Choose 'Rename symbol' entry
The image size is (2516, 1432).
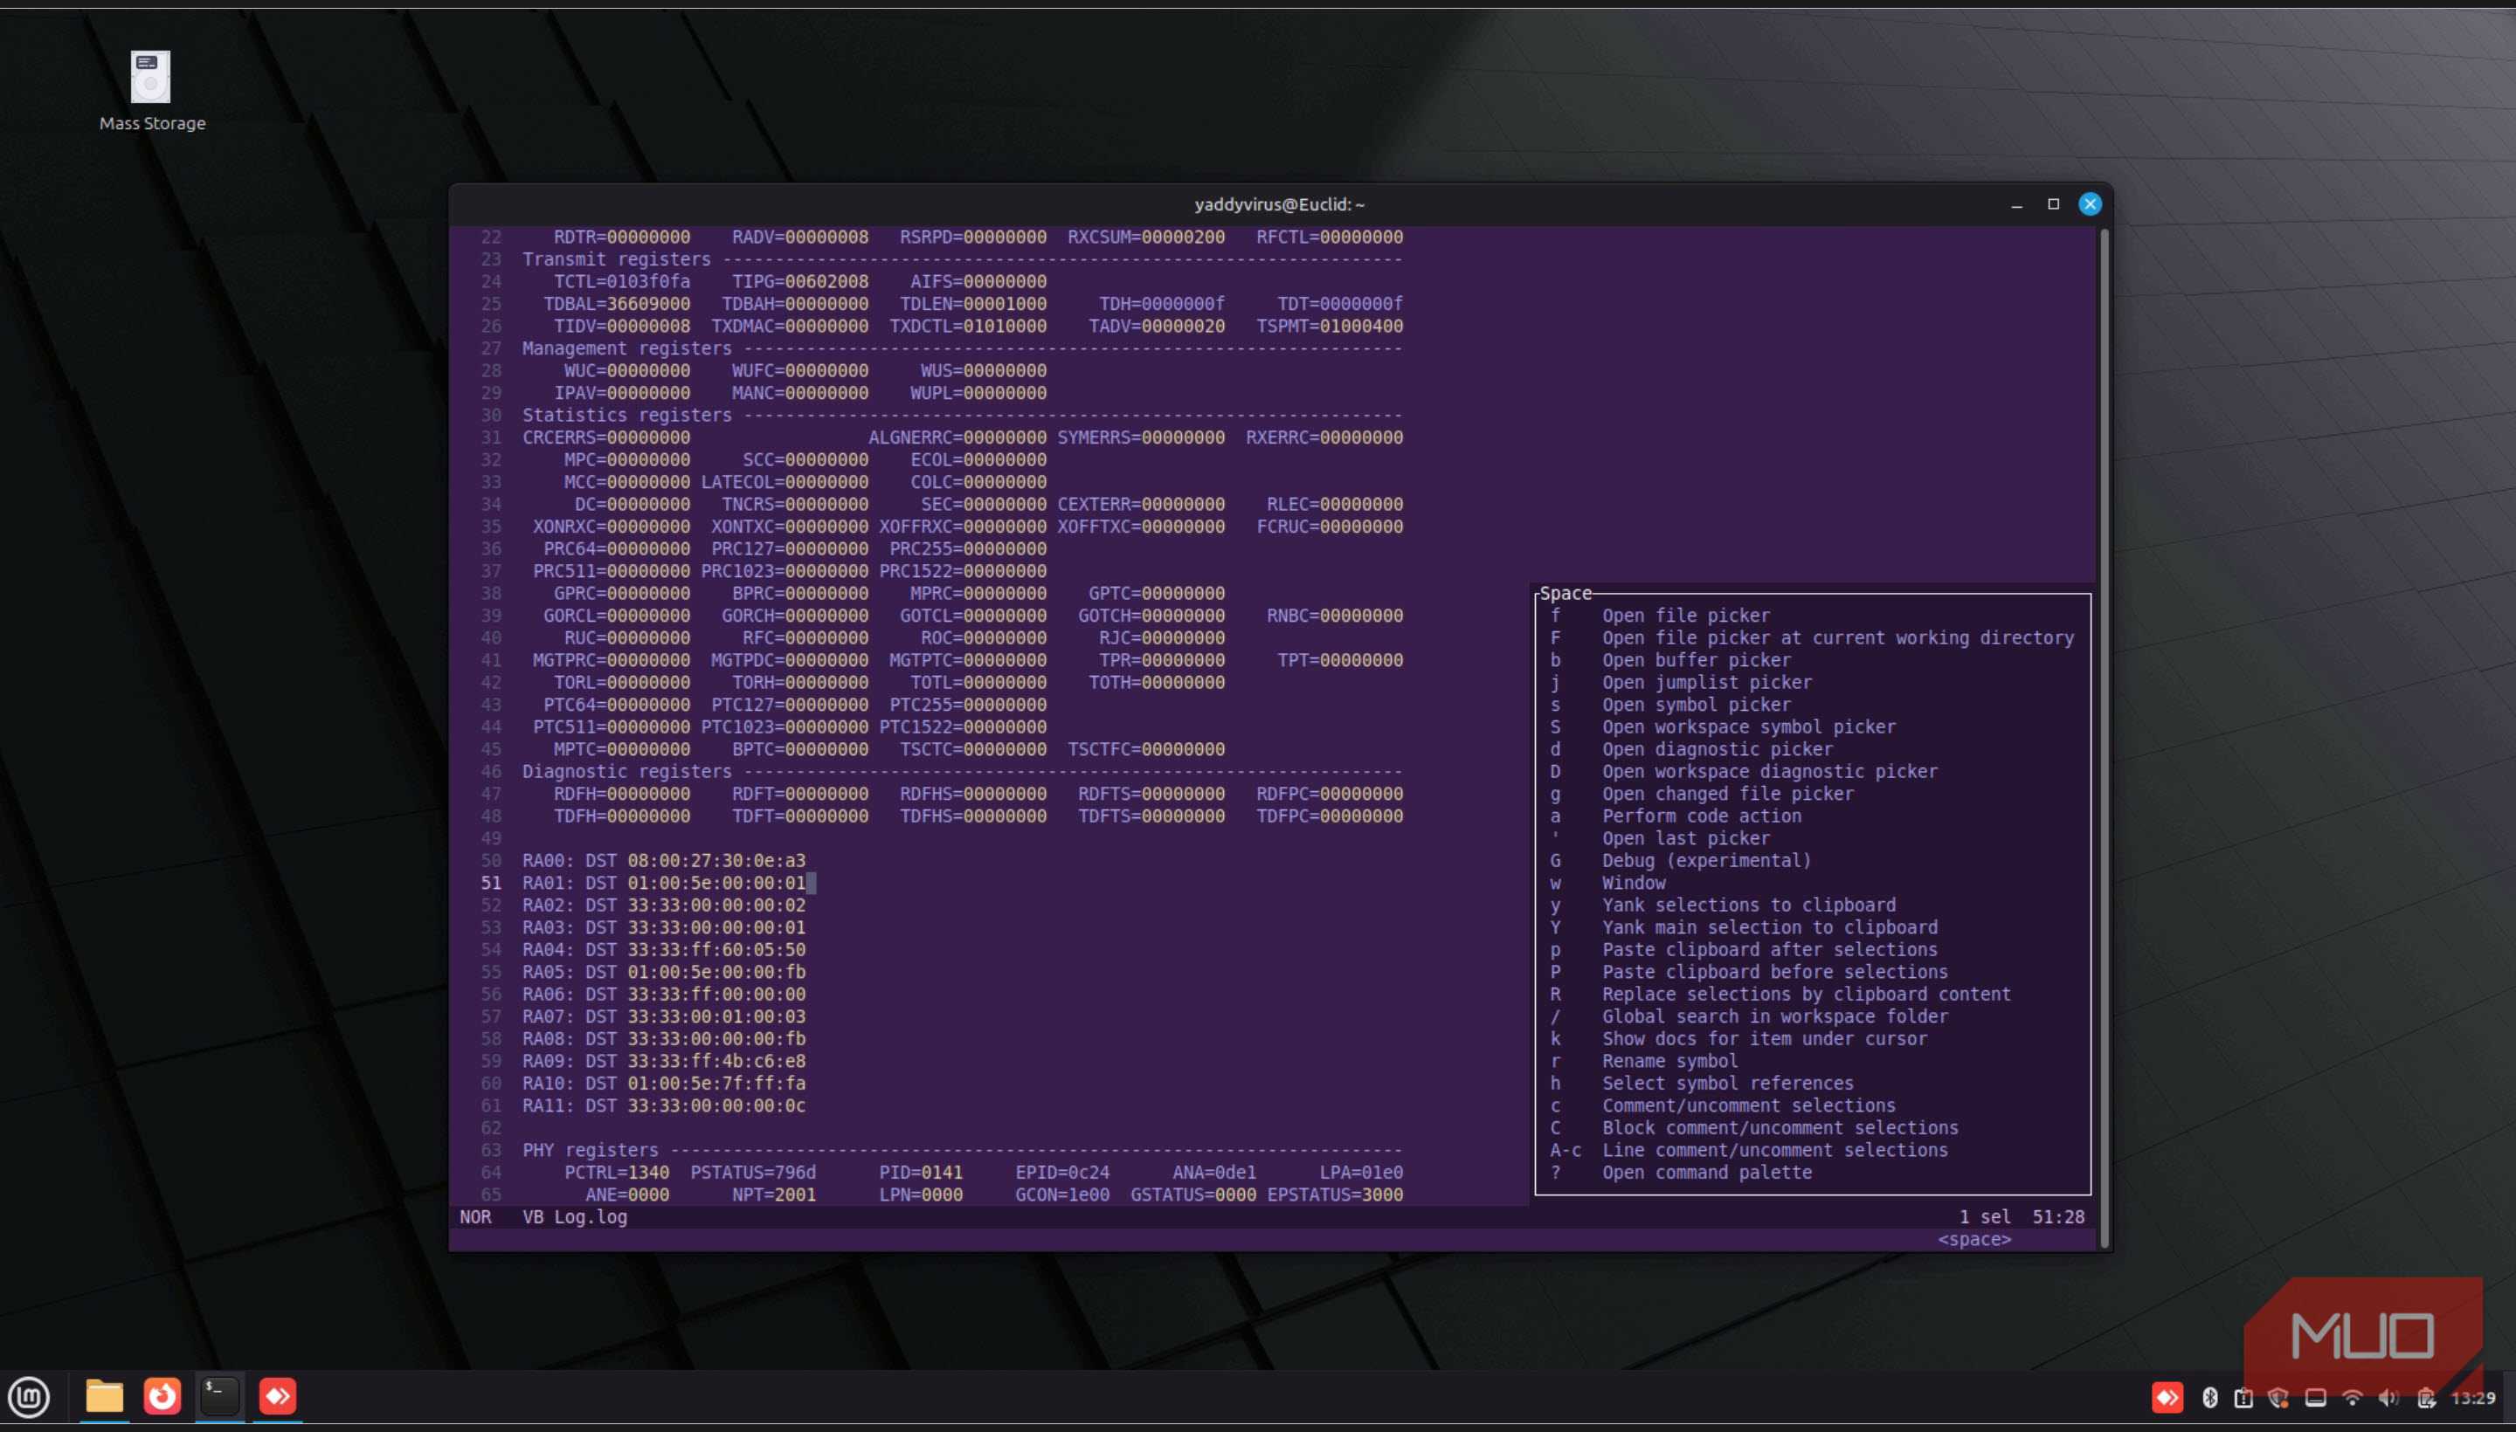(1669, 1061)
